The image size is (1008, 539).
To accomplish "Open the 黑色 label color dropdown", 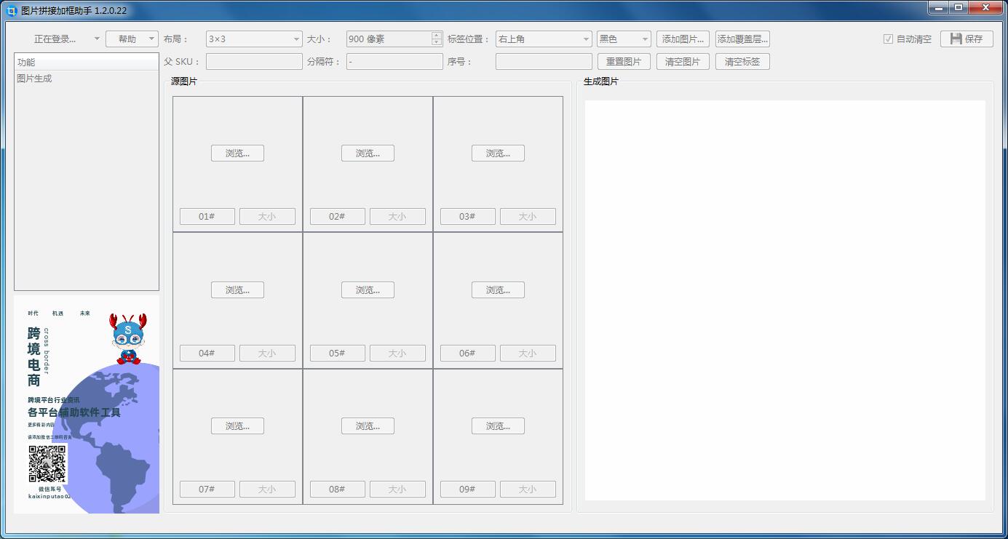I will coord(623,39).
